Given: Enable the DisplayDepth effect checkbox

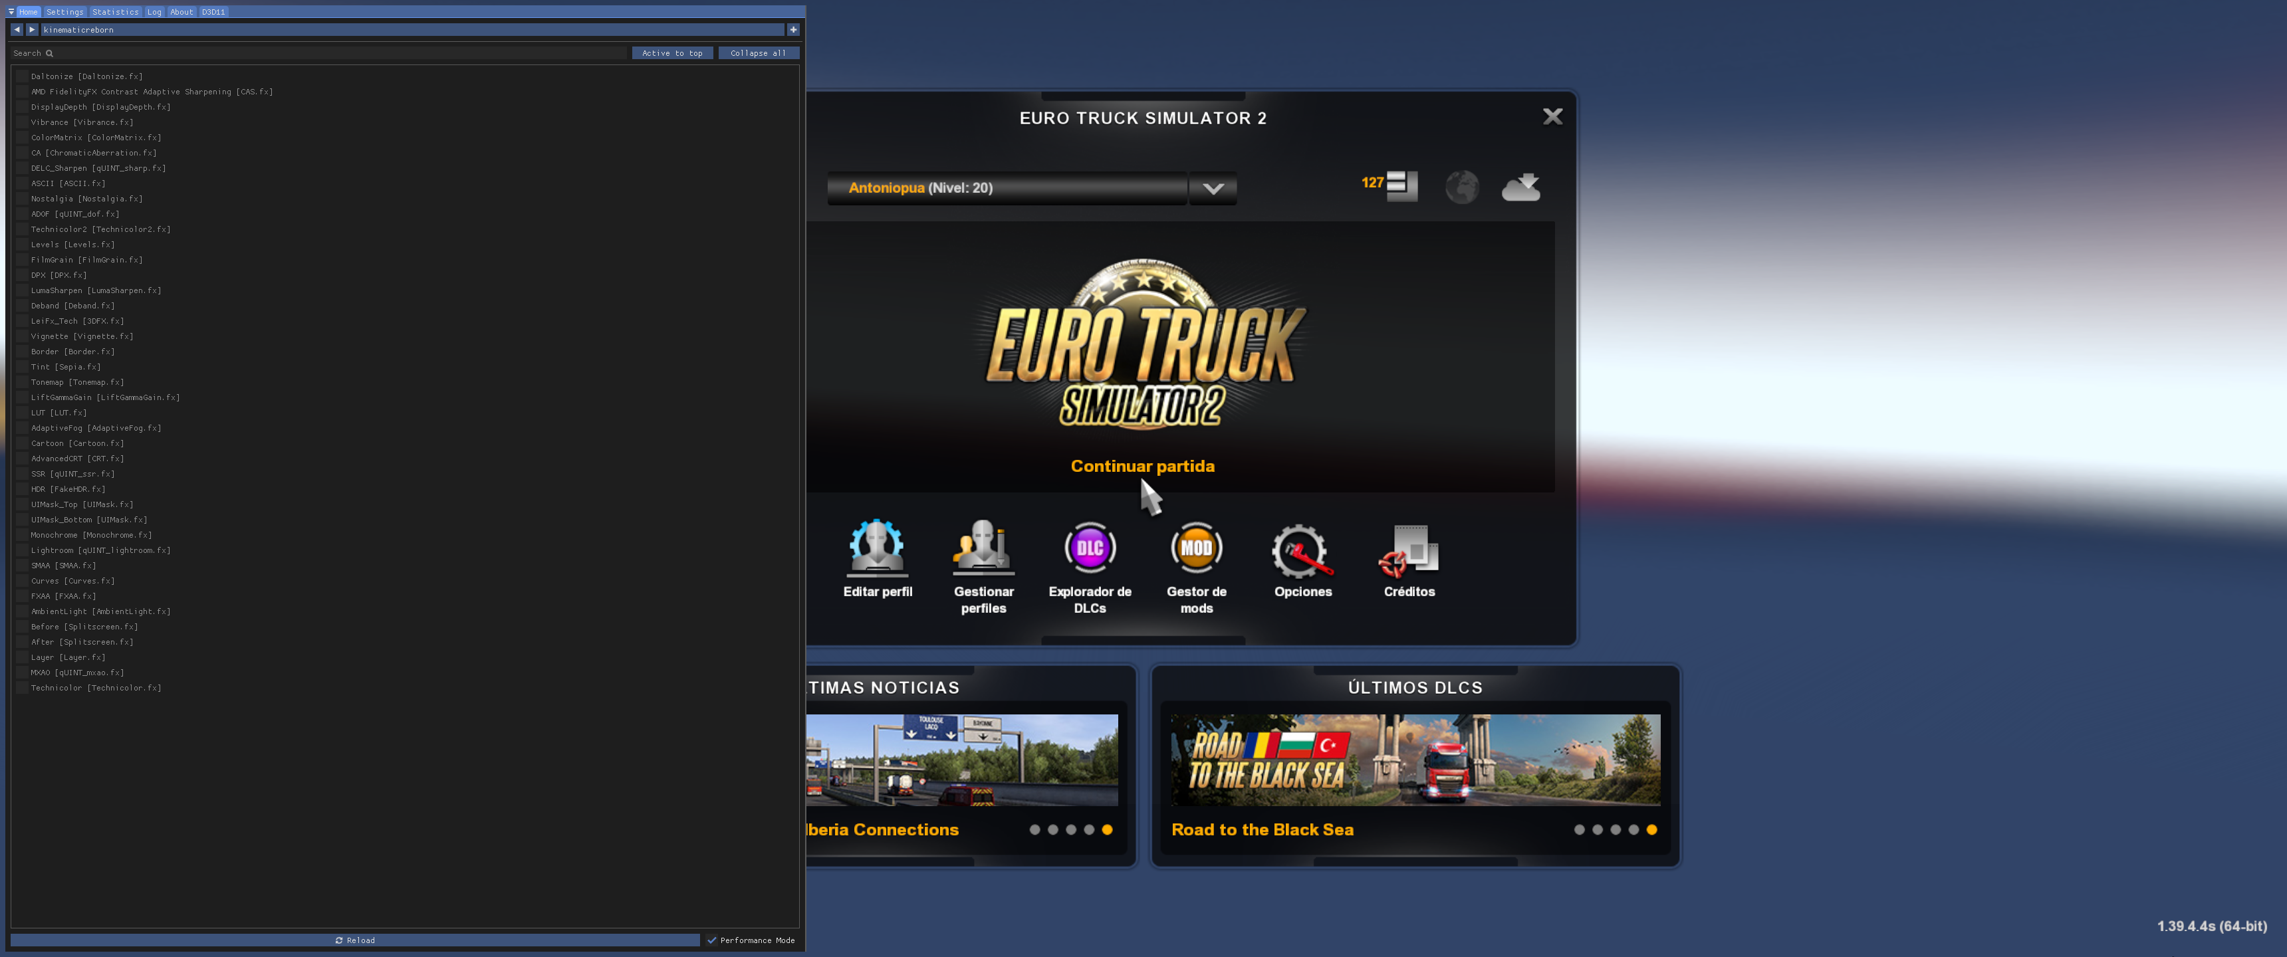Looking at the screenshot, I should click(21, 106).
